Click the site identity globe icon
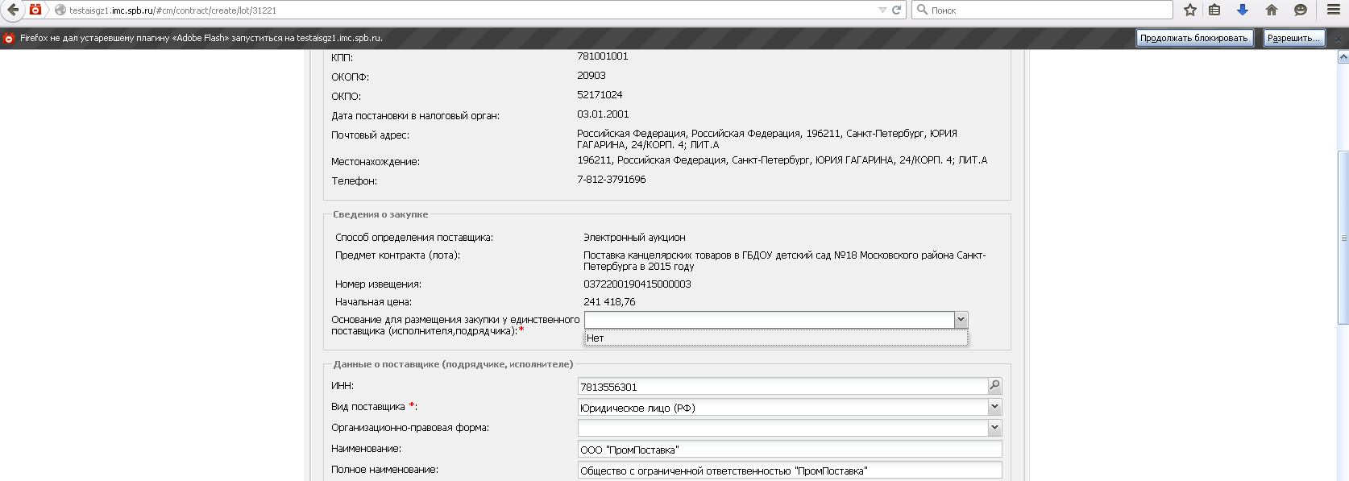This screenshot has width=1349, height=481. pos(60,10)
